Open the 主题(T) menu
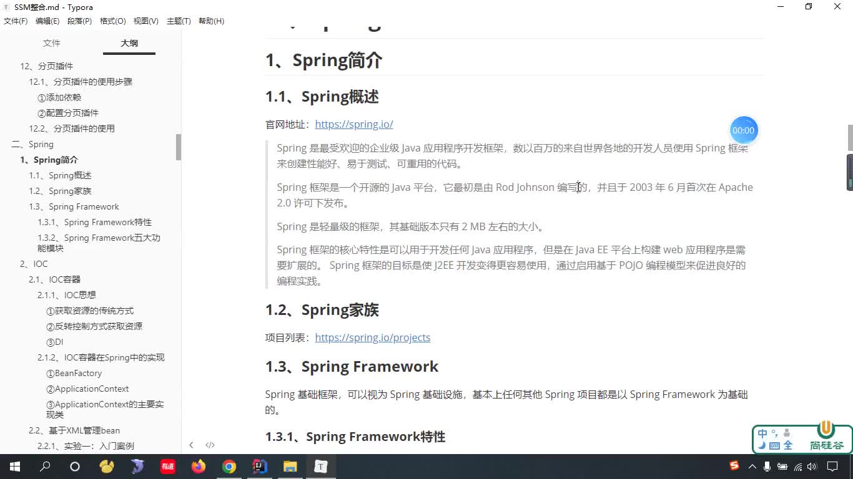This screenshot has height=479, width=853. coord(179,21)
